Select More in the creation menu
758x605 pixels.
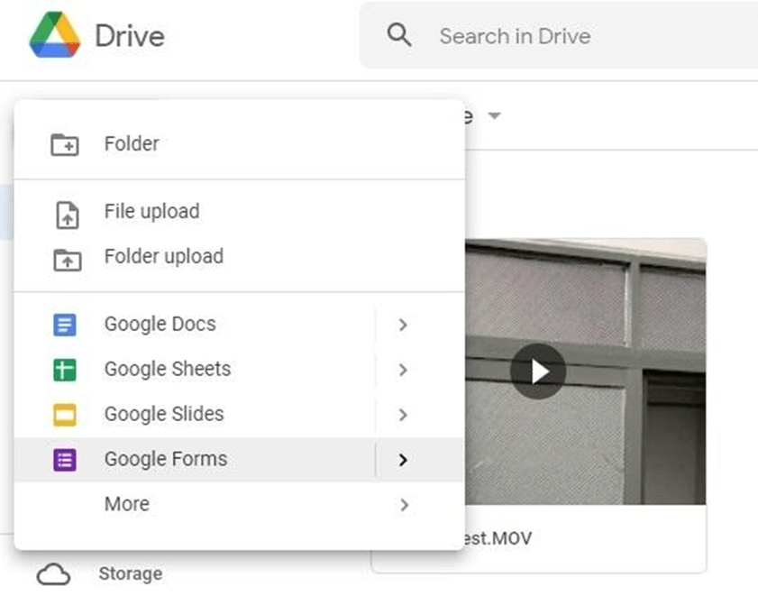tap(126, 504)
